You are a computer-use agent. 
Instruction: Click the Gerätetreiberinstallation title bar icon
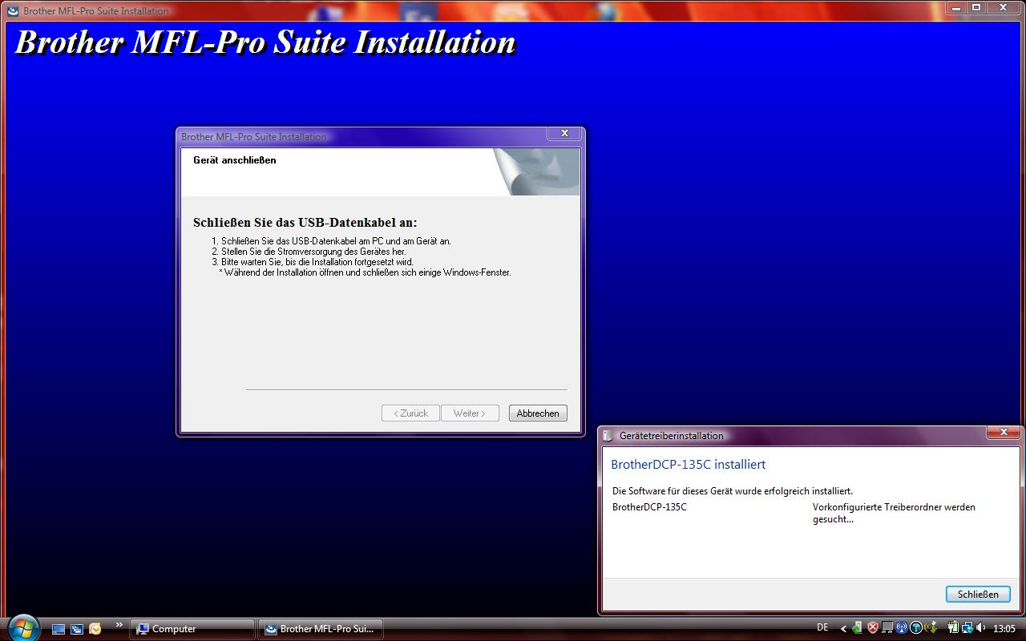608,435
